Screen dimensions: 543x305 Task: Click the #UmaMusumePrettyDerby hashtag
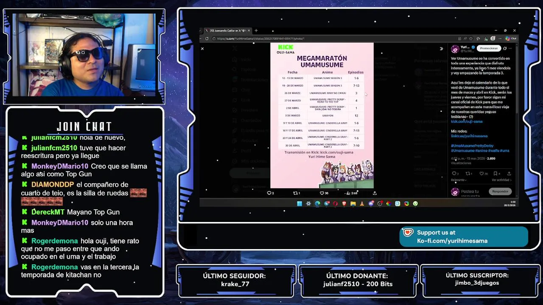pos(472,146)
